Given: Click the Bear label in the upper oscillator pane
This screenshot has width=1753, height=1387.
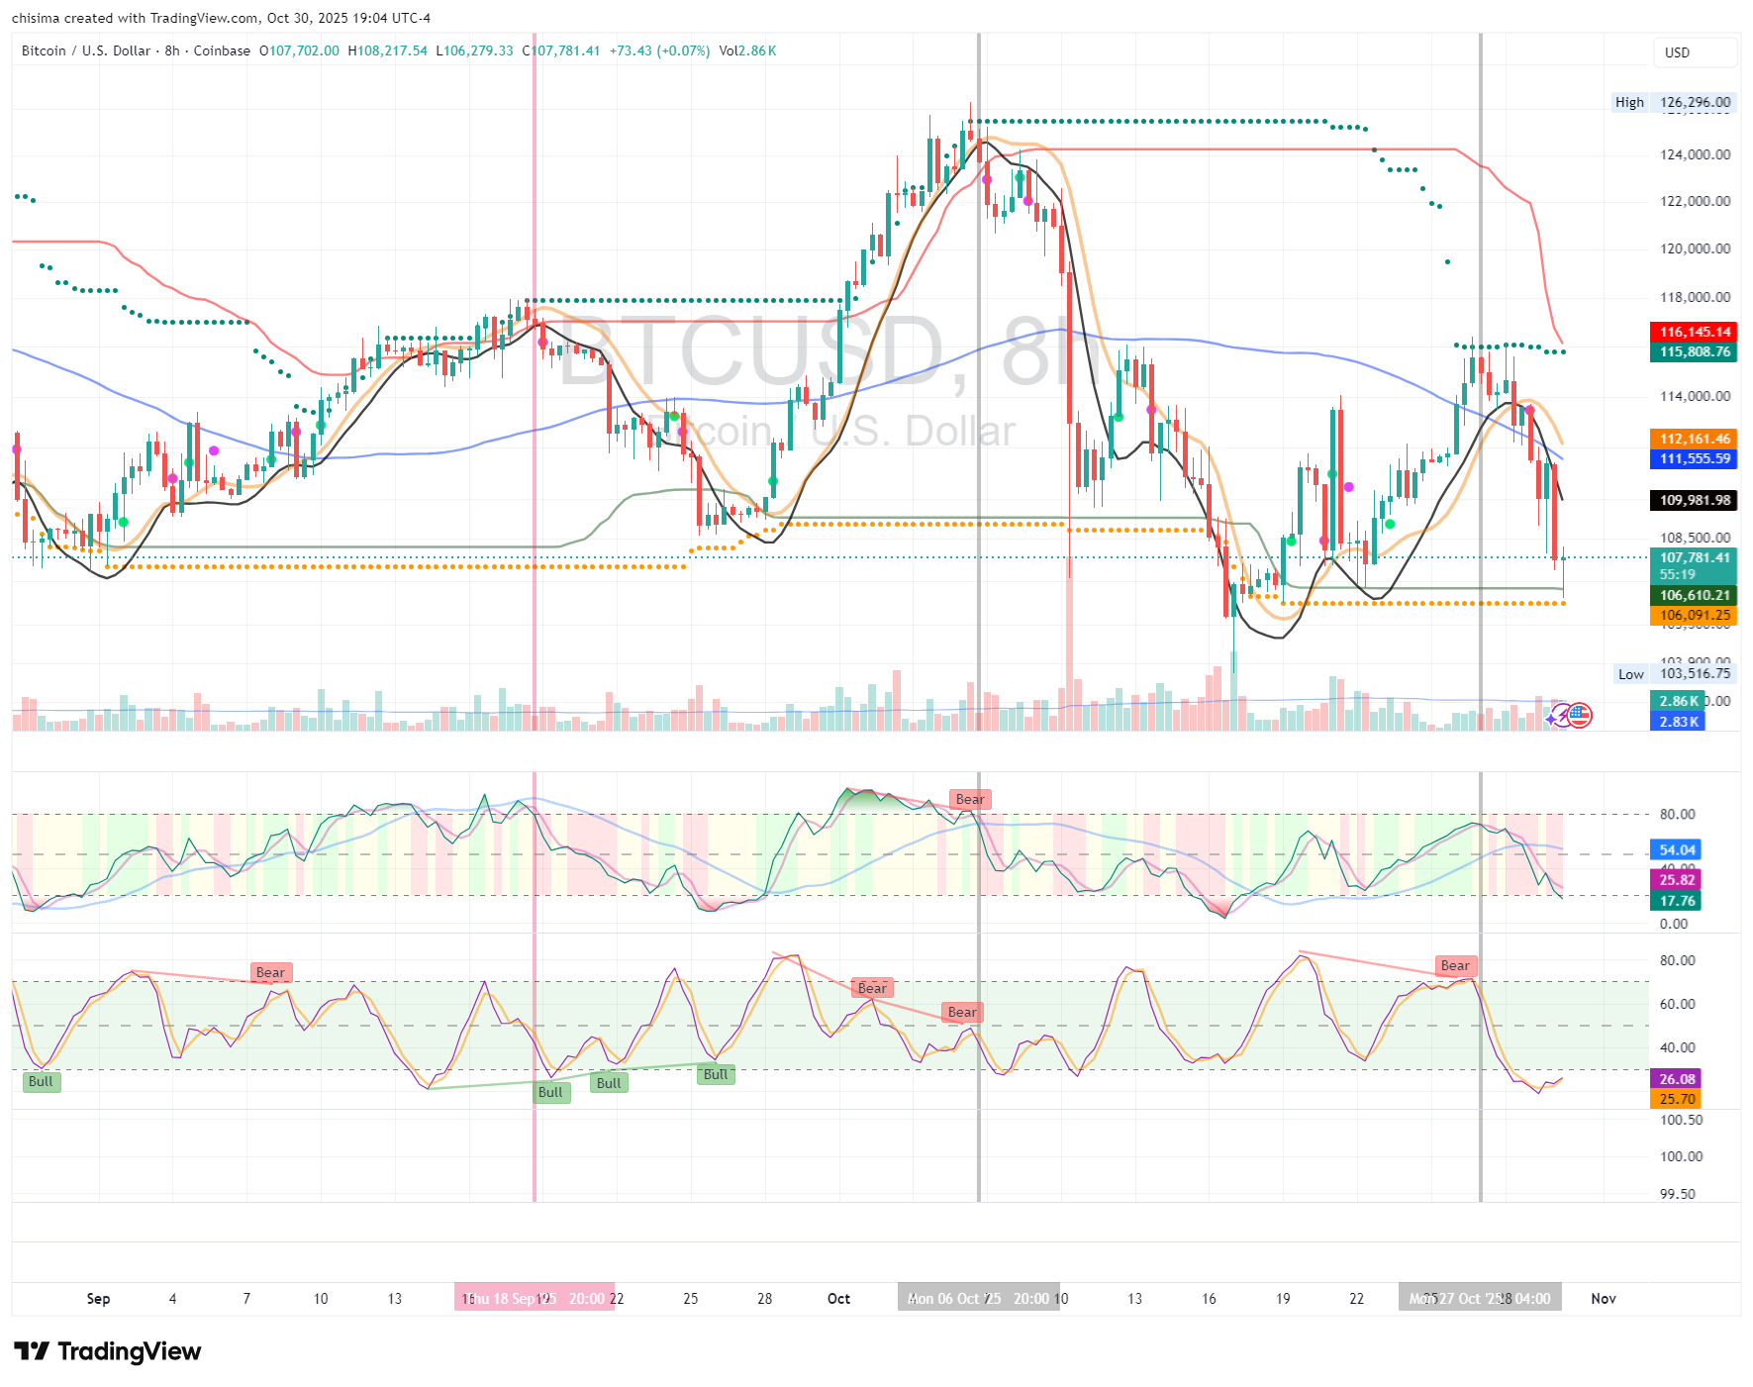Looking at the screenshot, I should (970, 799).
